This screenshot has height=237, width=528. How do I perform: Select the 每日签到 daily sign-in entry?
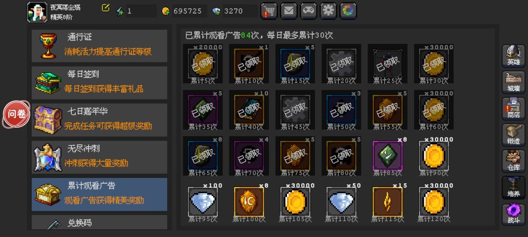[x=99, y=82]
